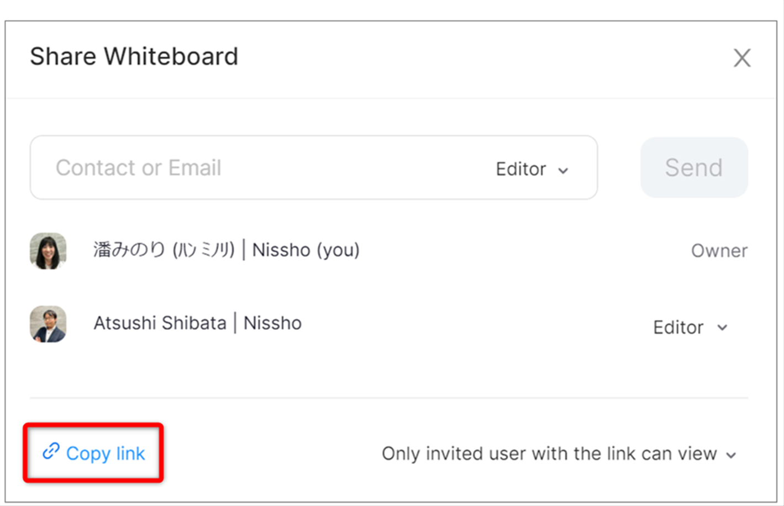Viewport: 784px width, 506px height.
Task: Click the word 'Editor' in Atsushi's row
Action: click(678, 328)
